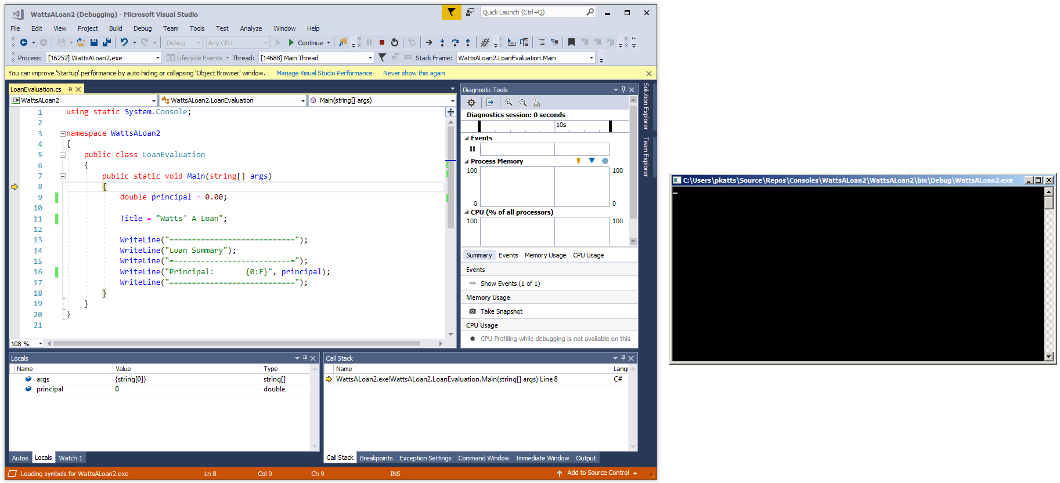Image resolution: width=1060 pixels, height=483 pixels.
Task: Collapse the namespace WattsALoan2 code block
Action: coord(62,133)
